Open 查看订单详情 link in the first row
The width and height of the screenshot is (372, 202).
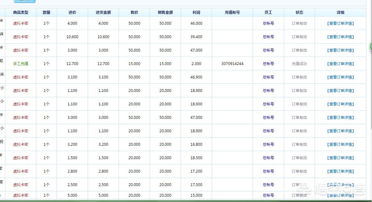coord(340,23)
